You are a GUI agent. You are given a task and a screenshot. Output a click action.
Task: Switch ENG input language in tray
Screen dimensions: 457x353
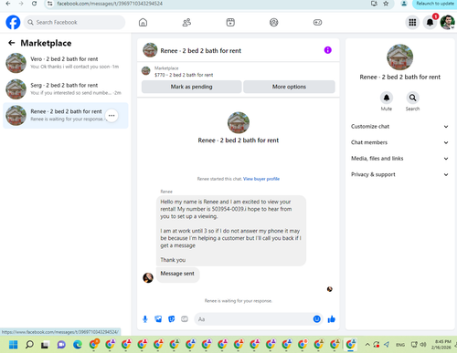pyautogui.click(x=400, y=345)
